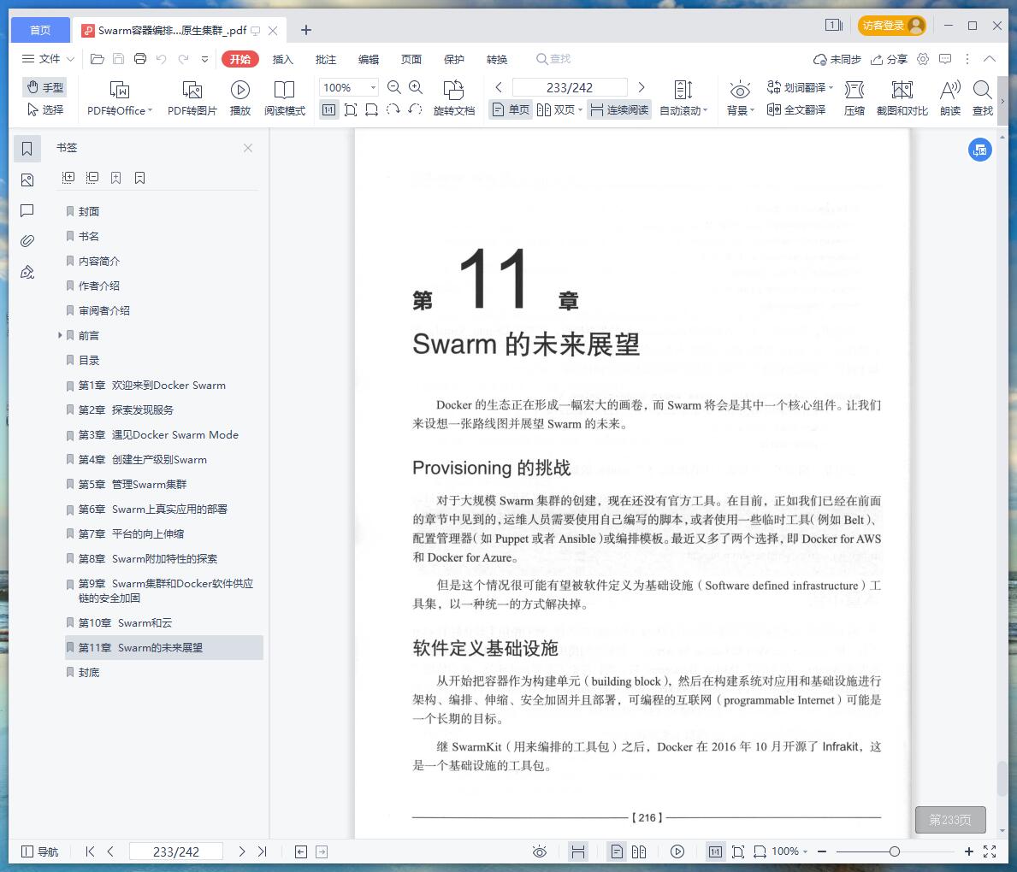Close the 书签 bookmarks panel
The image size is (1017, 872).
pos(248,148)
